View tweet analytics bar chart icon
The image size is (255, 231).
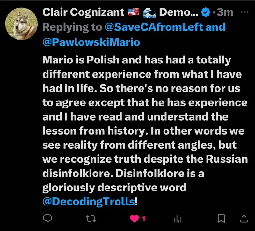coord(178,219)
